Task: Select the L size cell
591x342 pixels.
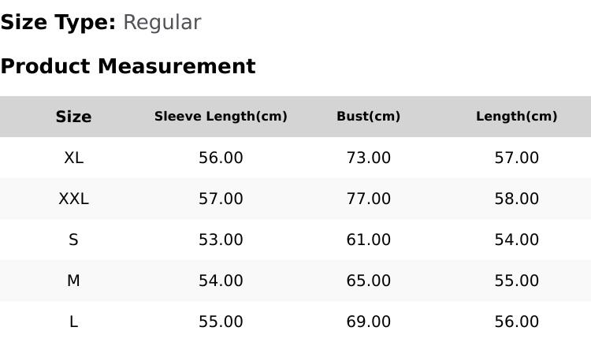Action: click(73, 322)
